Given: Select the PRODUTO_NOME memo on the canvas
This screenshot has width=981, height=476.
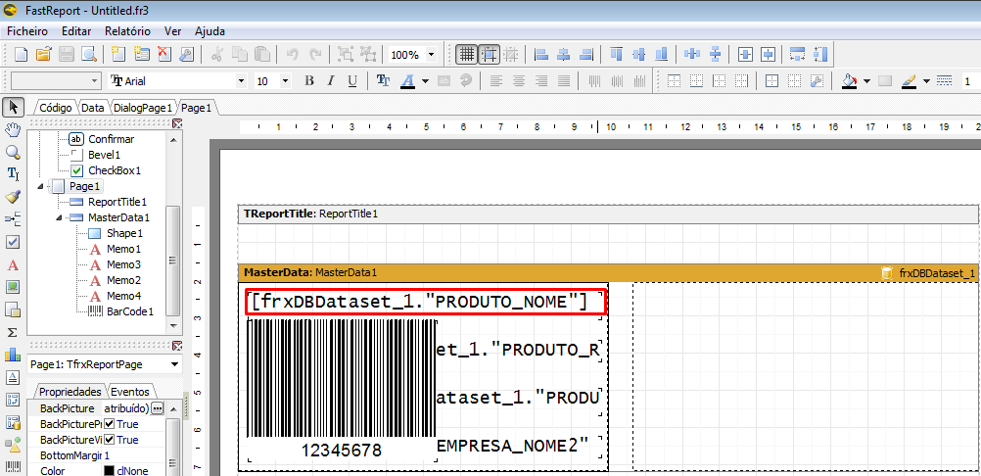Looking at the screenshot, I should pos(426,302).
